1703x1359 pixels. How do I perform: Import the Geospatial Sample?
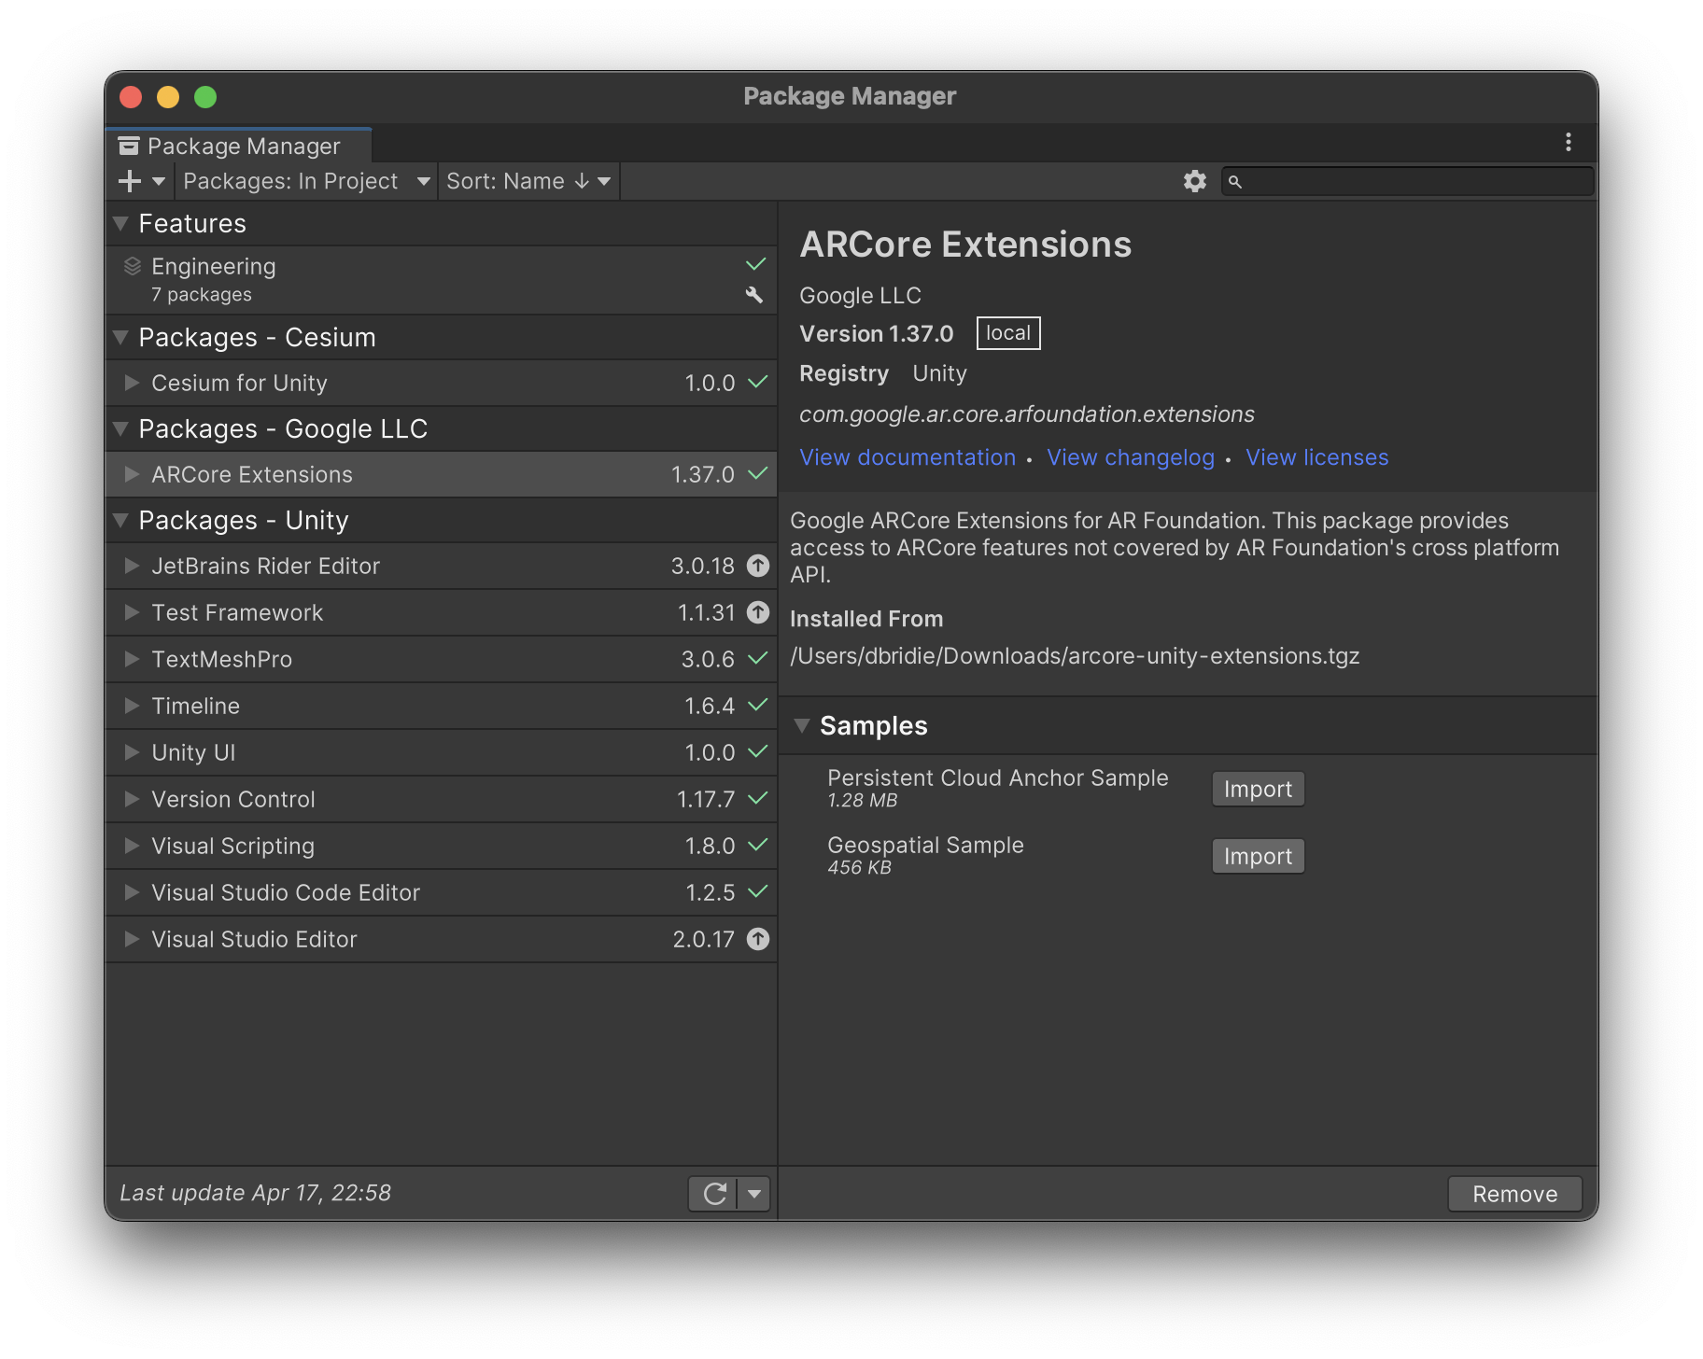pyautogui.click(x=1257, y=855)
